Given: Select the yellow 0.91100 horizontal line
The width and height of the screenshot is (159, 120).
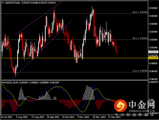Looking at the screenshot, I should pyautogui.click(x=75, y=58).
